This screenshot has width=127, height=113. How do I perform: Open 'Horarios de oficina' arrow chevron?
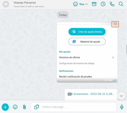[113, 57]
